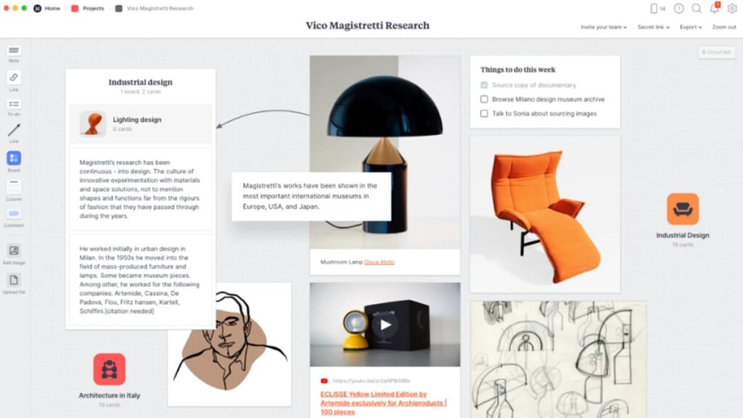Uncheck Source copy of documentary

[x=484, y=86]
